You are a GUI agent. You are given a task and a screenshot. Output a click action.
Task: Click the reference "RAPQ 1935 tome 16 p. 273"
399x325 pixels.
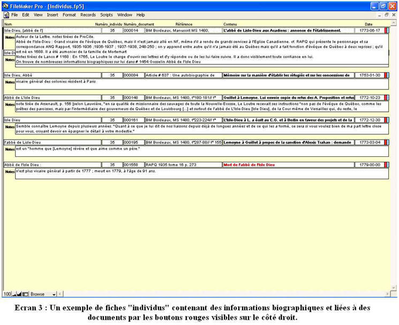pos(184,165)
